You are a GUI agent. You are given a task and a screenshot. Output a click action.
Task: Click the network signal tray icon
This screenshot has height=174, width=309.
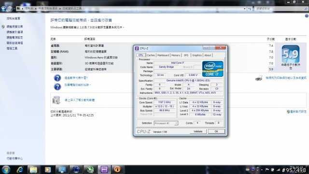pos(278,170)
